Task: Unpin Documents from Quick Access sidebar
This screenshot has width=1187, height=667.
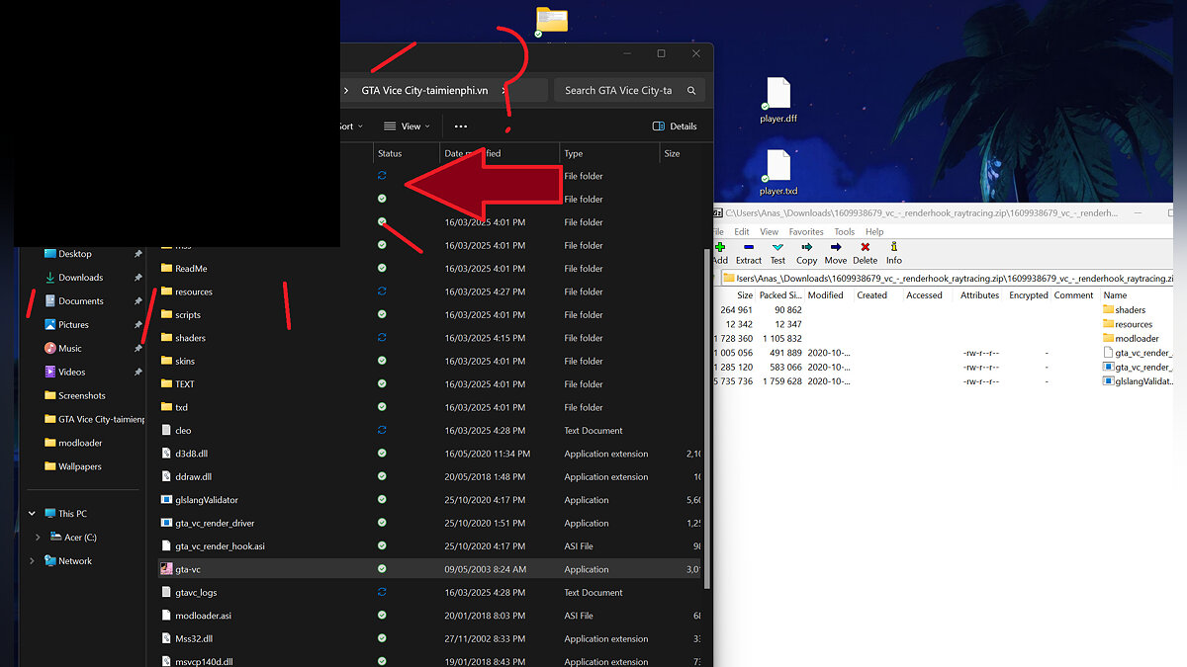Action: coord(138,301)
